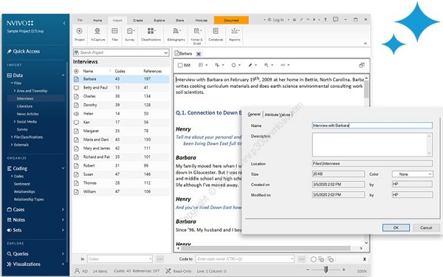Undock the document detail view
Screen dimensions: 443x277
pos(361,65)
